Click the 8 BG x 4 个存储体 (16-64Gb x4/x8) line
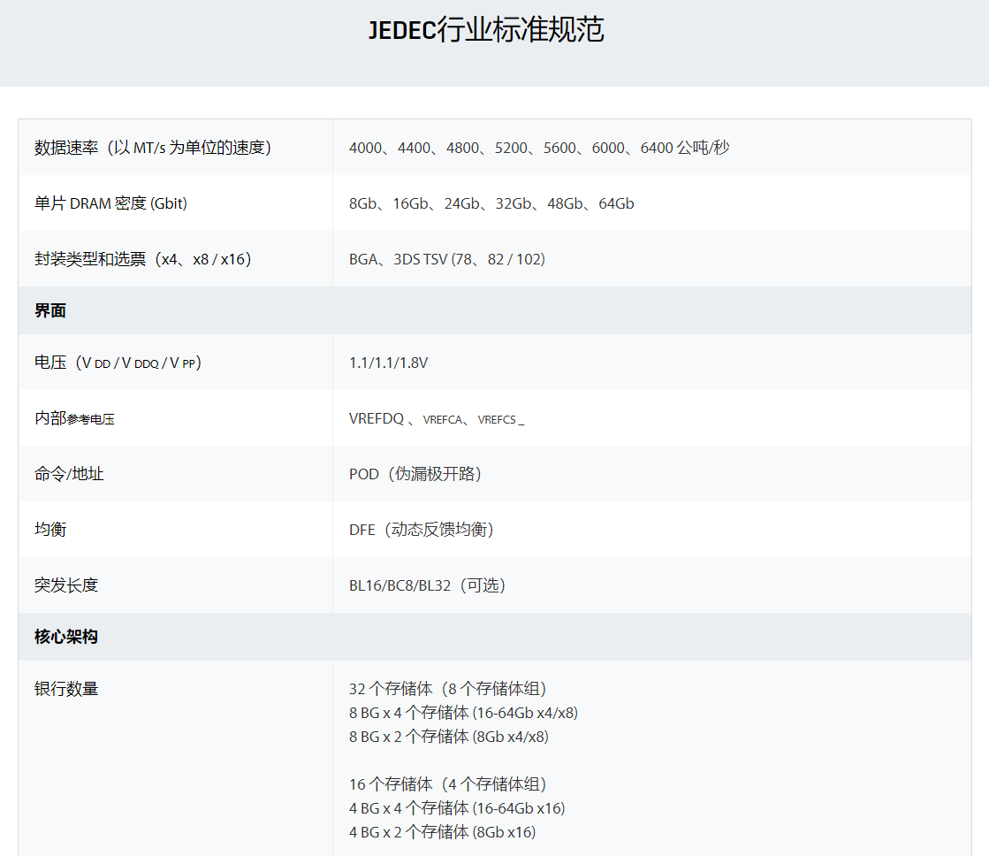 (464, 713)
